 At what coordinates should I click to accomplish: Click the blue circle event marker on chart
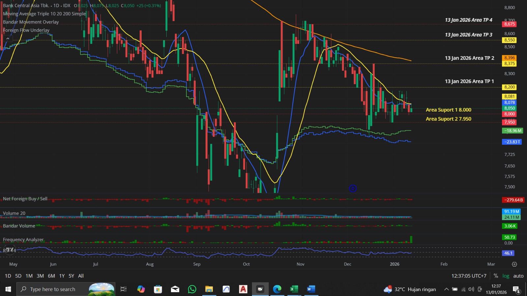click(352, 188)
